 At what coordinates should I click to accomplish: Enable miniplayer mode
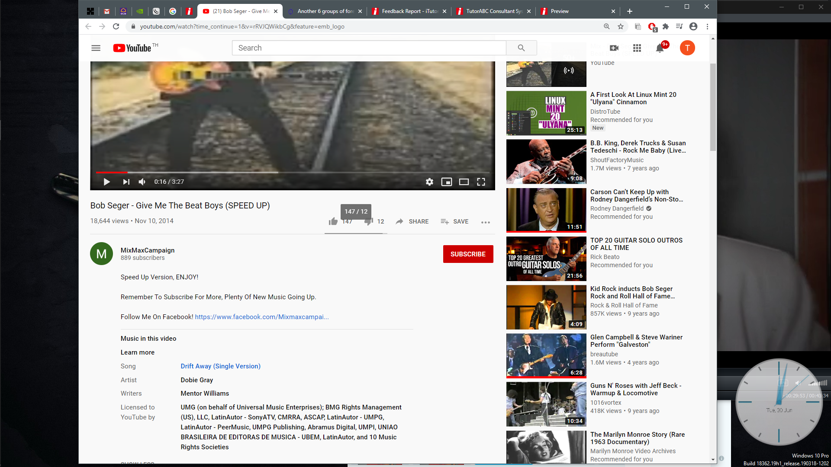pyautogui.click(x=446, y=182)
